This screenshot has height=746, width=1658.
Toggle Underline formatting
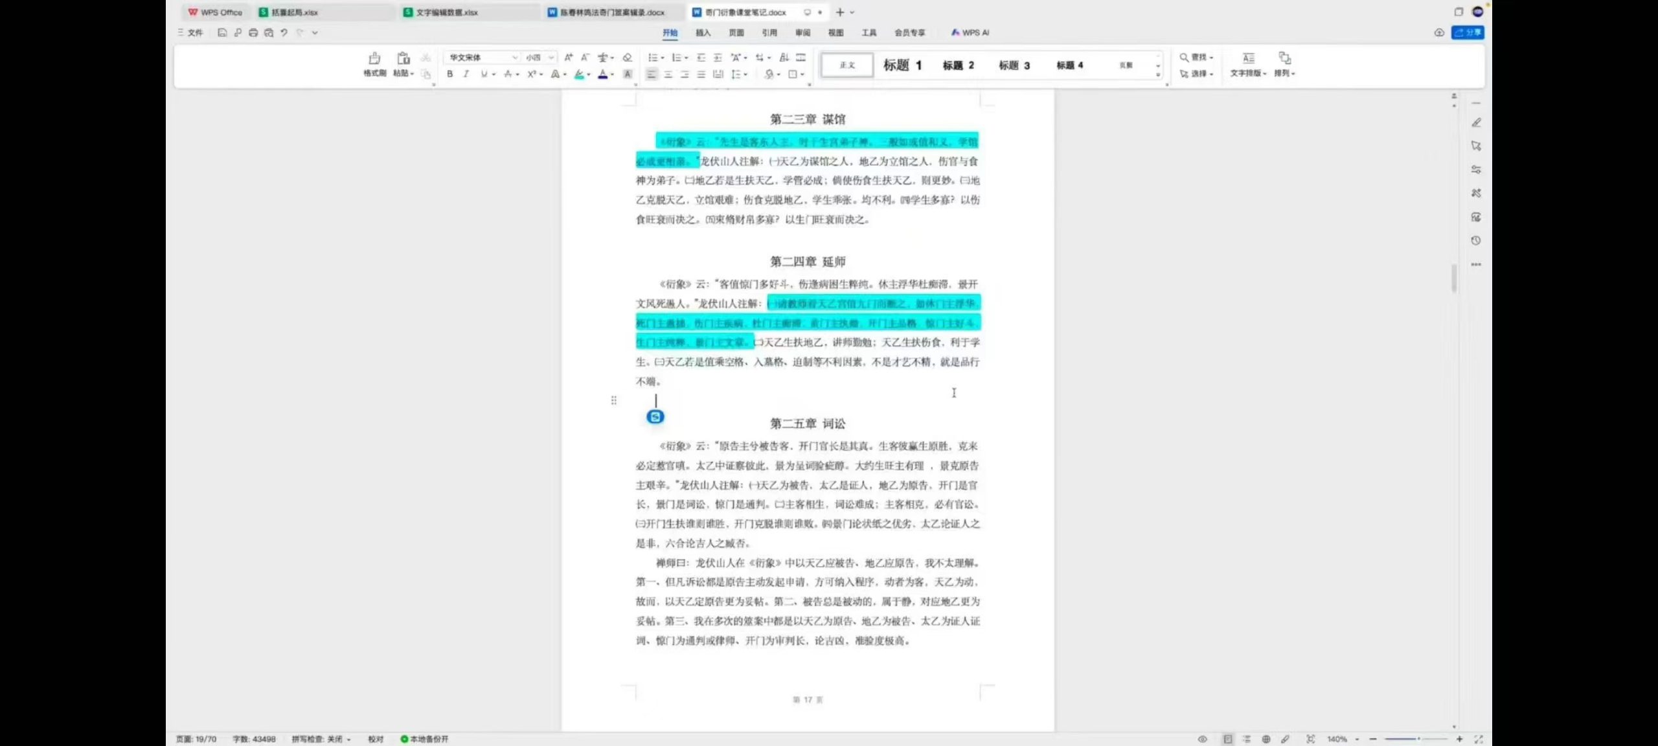(484, 74)
